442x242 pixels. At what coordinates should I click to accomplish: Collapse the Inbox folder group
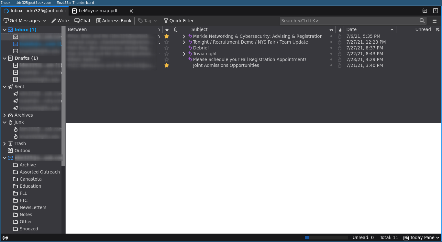coord(5,30)
